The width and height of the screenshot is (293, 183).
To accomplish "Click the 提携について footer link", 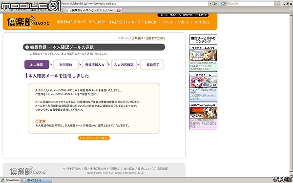I will pos(145,169).
